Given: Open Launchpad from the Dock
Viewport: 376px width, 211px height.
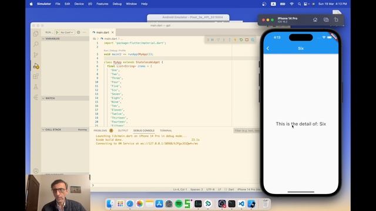Looking at the screenshot, I should [120, 204].
